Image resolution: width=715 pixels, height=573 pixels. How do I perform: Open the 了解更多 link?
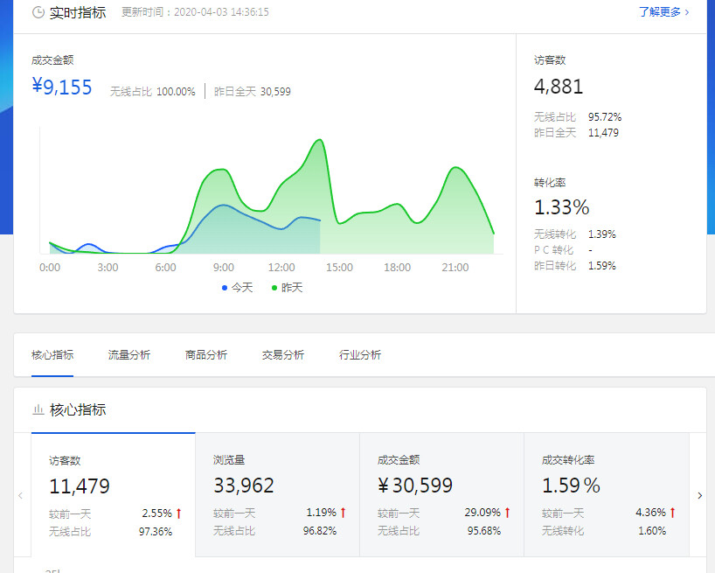[x=663, y=12]
